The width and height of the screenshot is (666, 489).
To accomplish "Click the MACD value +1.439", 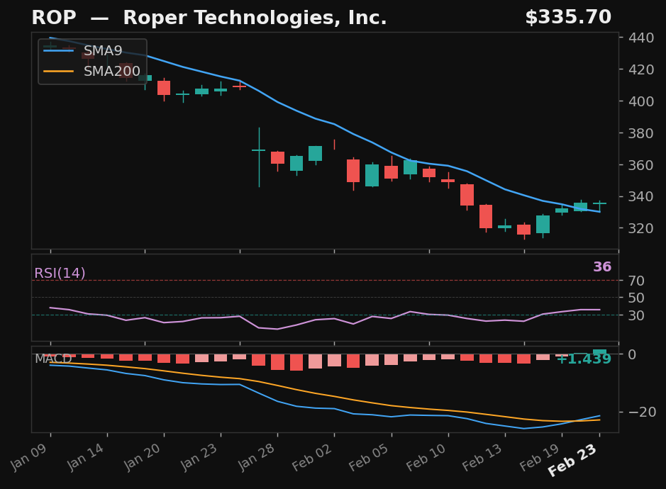I will [584, 359].
